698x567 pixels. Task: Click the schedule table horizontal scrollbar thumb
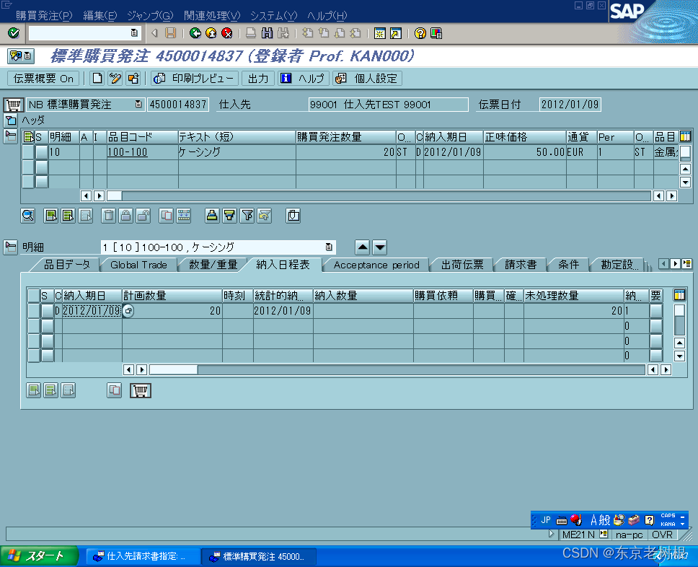coord(173,369)
